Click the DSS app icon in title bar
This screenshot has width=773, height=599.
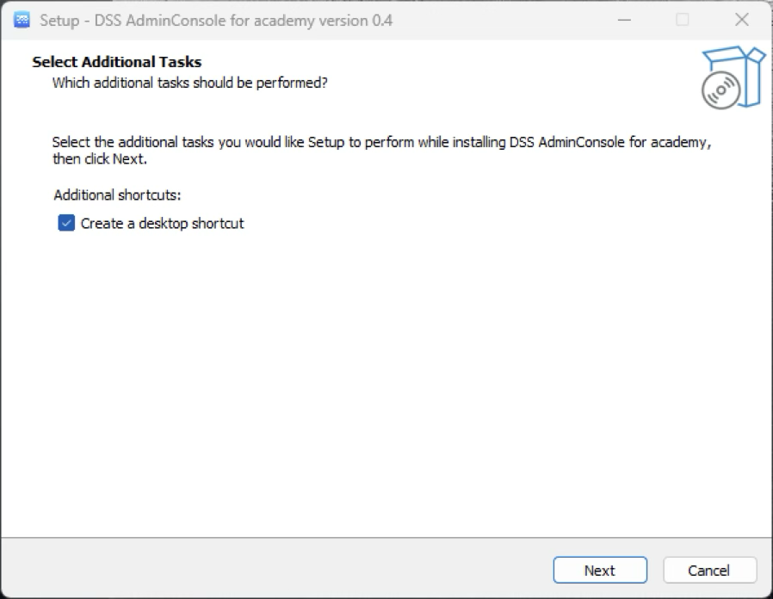[22, 20]
